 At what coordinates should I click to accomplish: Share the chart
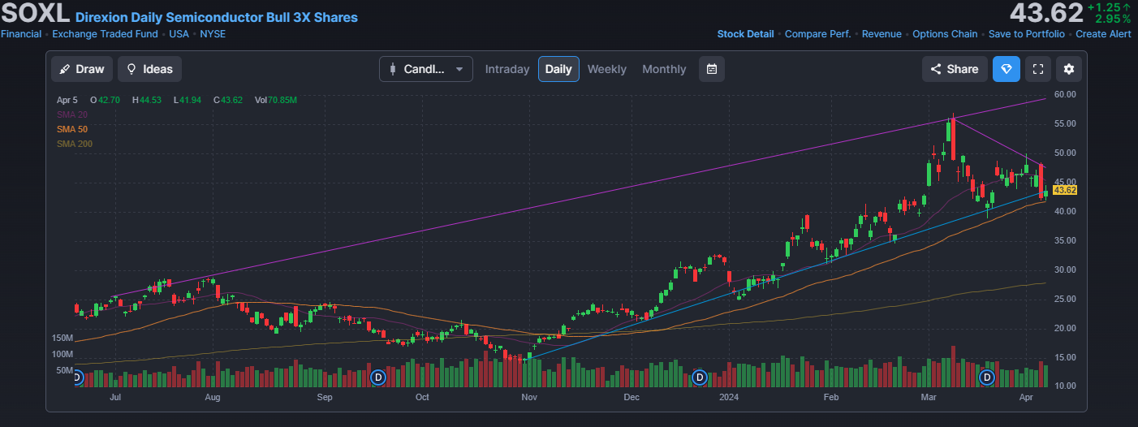pos(955,69)
